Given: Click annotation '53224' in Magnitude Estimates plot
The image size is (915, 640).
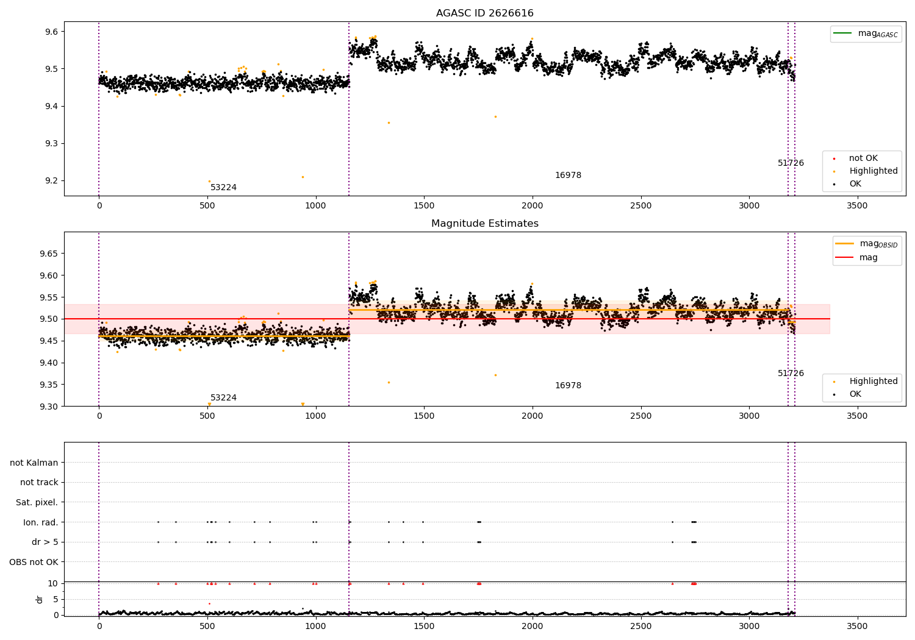Looking at the screenshot, I should [x=223, y=398].
